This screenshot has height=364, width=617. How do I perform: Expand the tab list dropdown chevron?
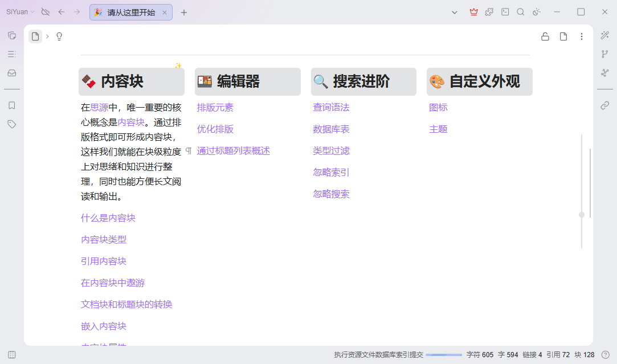pyautogui.click(x=455, y=12)
